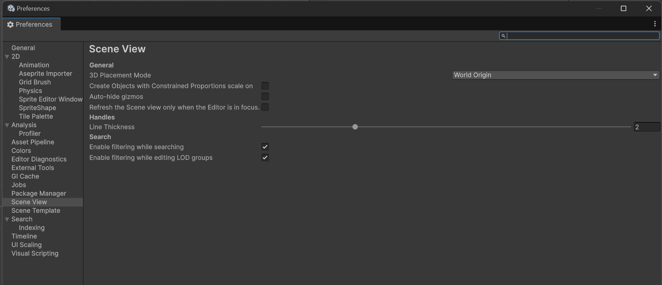
Task: Click the magnifier icon in search box
Action: (503, 36)
